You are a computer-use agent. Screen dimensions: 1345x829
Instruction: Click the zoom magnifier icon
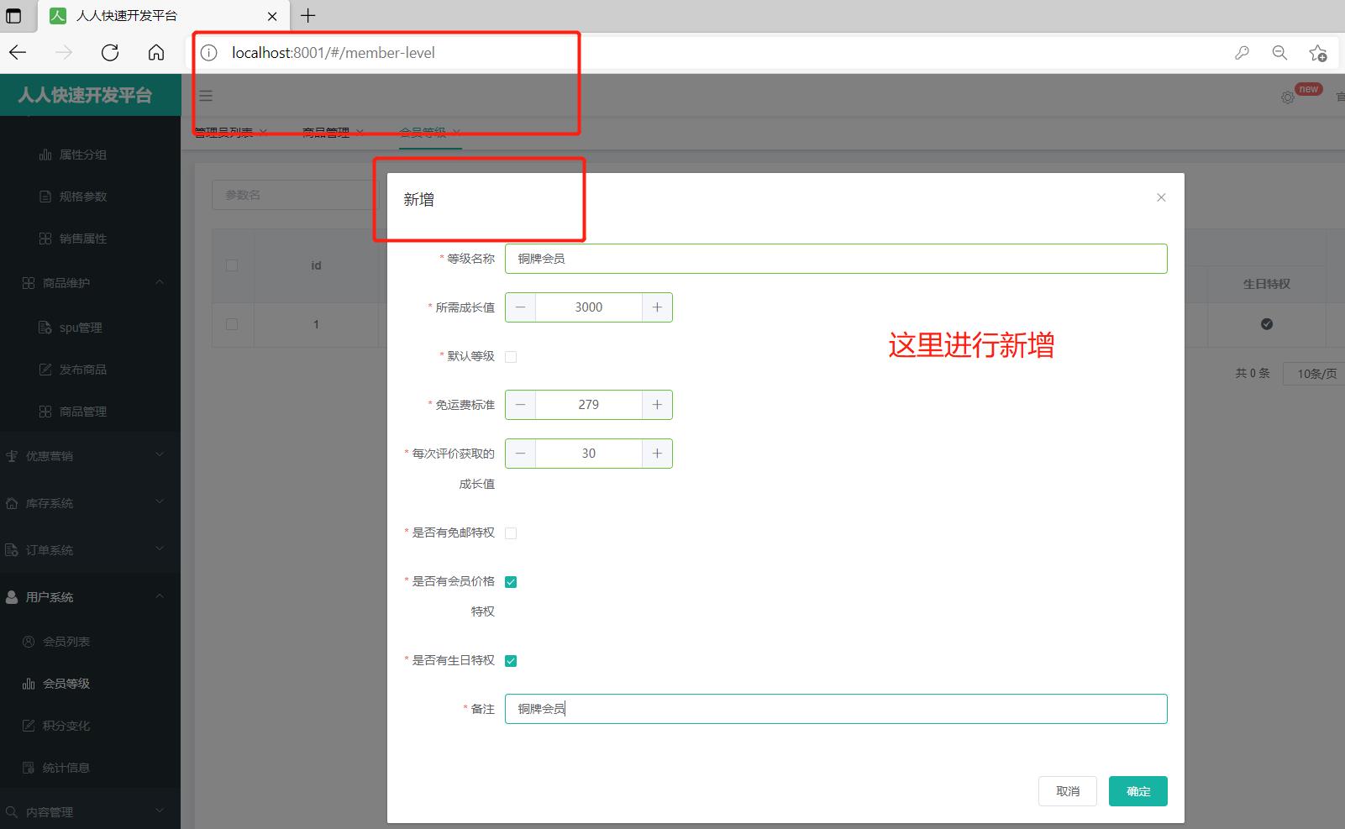1279,53
